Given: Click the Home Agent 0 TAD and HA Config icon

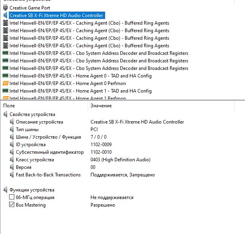Looking at the screenshot, I should pos(5,75).
